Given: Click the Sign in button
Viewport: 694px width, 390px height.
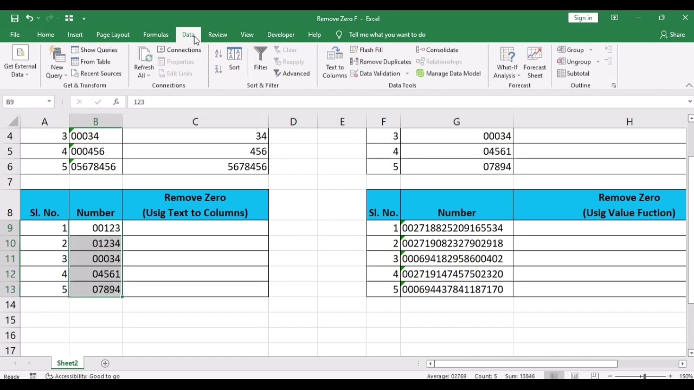Looking at the screenshot, I should click(x=583, y=18).
